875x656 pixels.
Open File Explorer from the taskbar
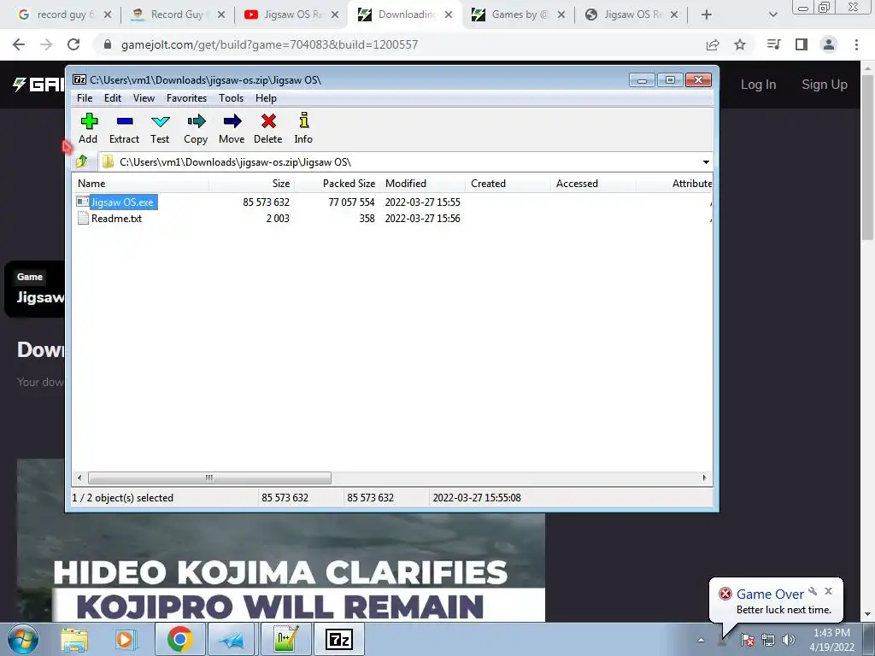coord(74,639)
